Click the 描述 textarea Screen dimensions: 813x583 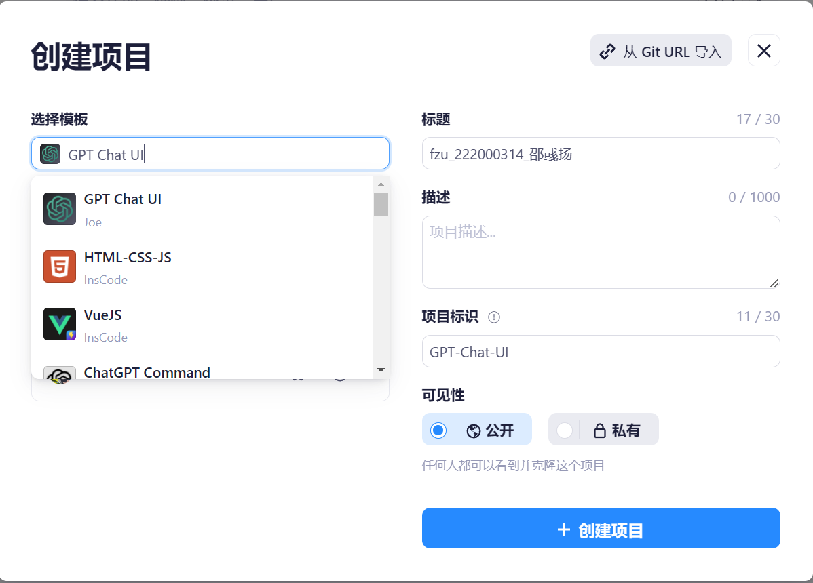601,252
